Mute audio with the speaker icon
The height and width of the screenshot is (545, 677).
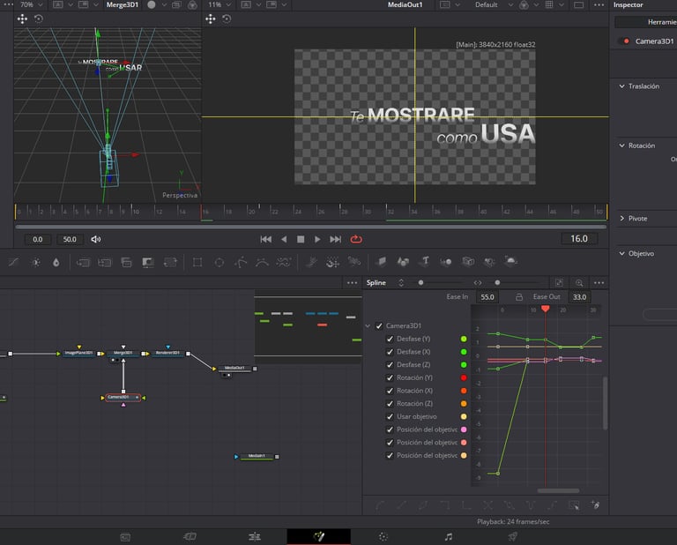click(x=96, y=239)
